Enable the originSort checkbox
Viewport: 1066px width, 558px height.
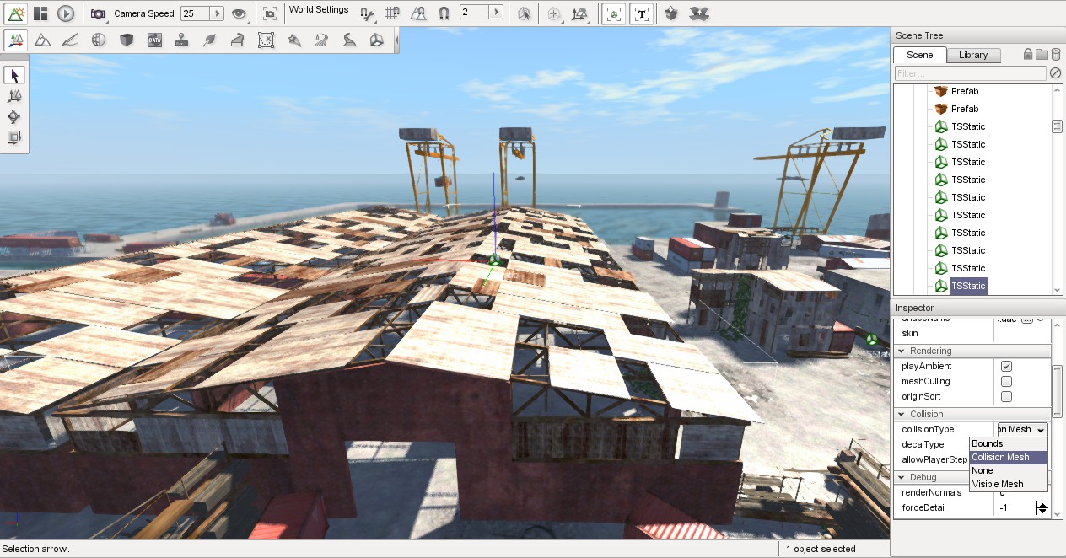(1006, 397)
